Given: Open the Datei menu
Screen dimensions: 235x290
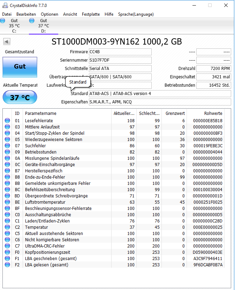Looking at the screenshot, I should [7, 14].
